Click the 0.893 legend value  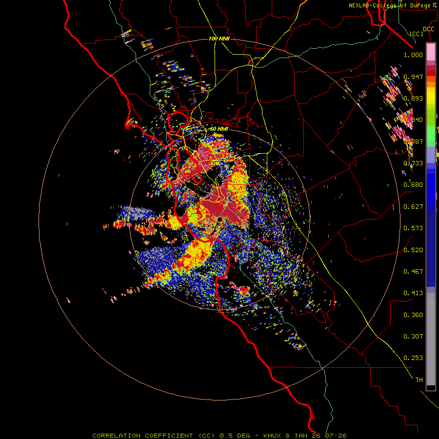point(413,98)
